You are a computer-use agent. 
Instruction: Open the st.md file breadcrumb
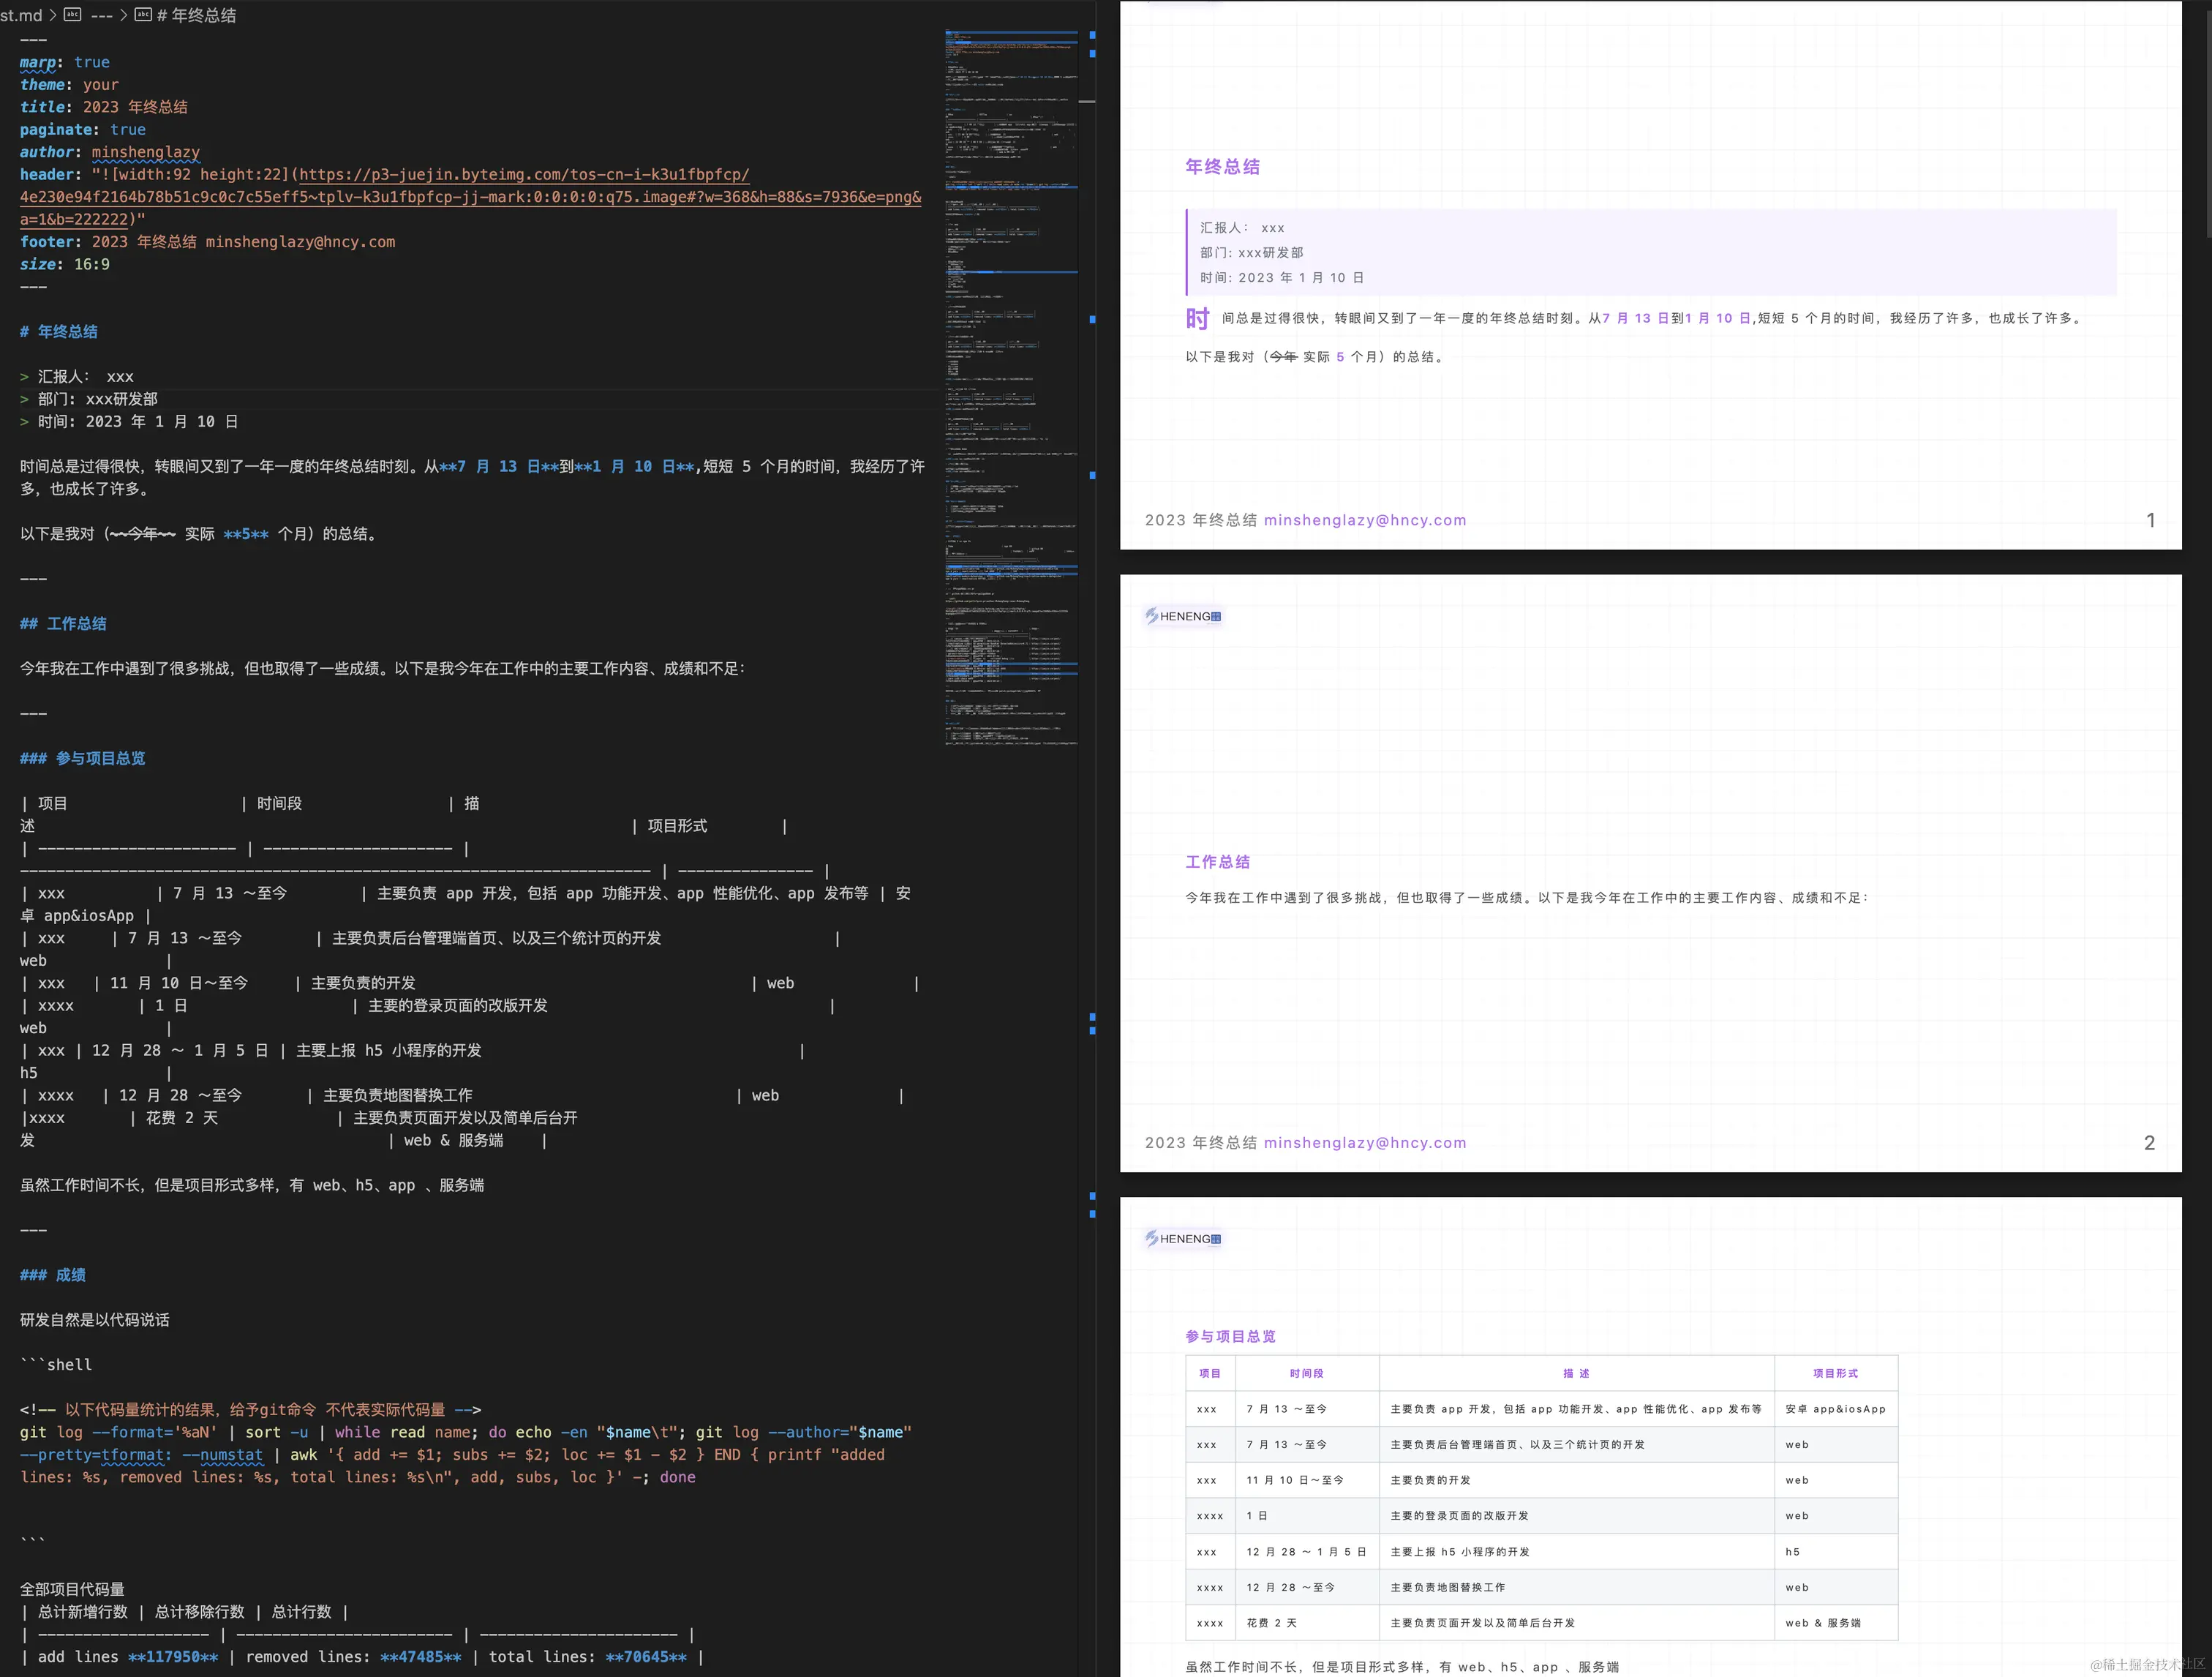(x=21, y=15)
